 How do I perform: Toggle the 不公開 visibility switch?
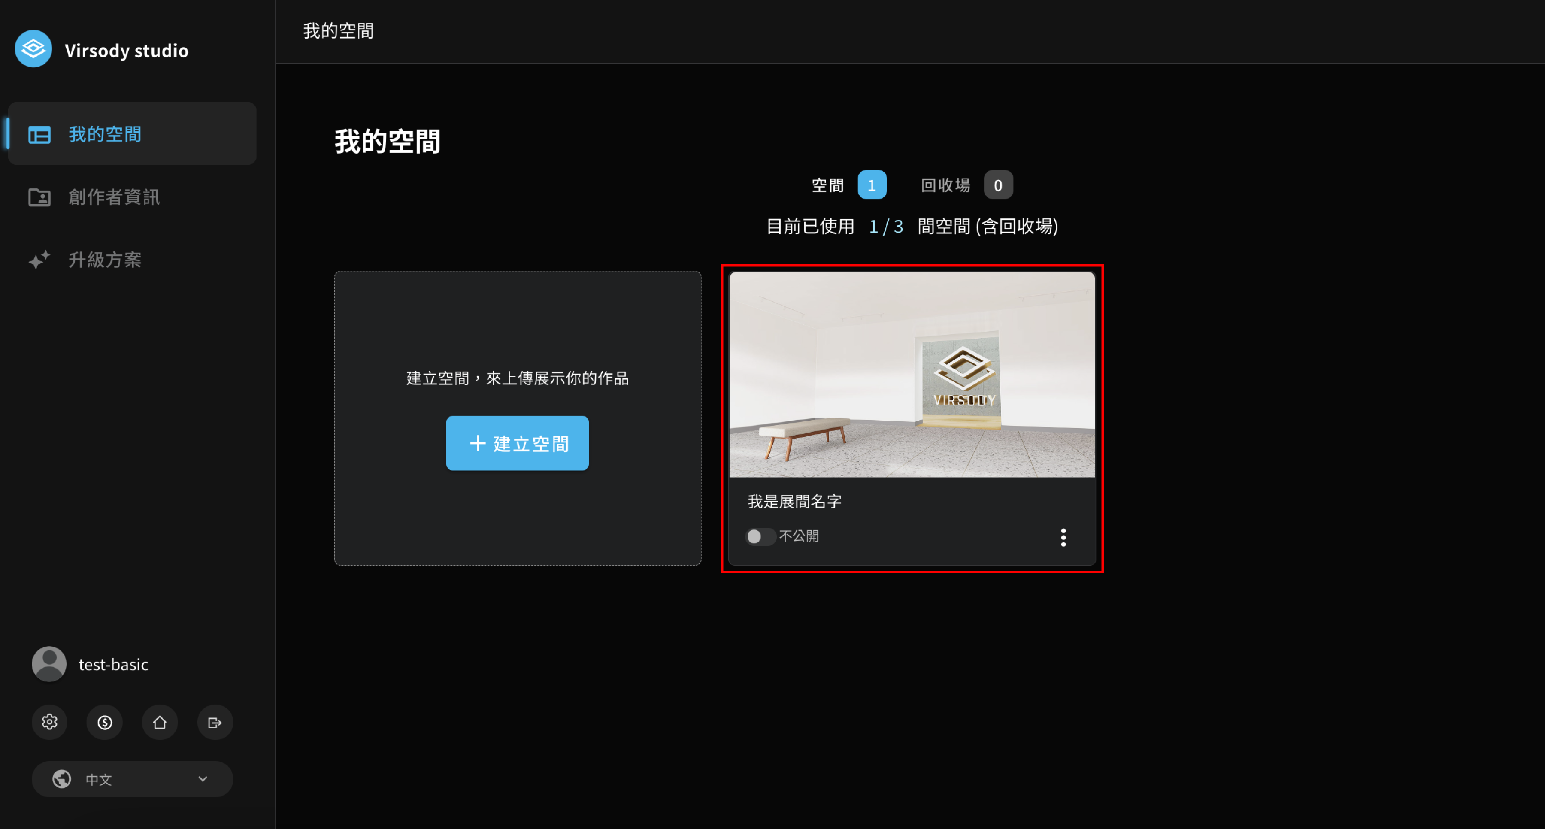pyautogui.click(x=760, y=536)
